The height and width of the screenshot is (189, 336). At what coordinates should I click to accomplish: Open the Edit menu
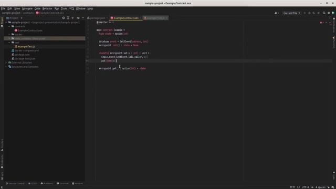coord(9,8)
